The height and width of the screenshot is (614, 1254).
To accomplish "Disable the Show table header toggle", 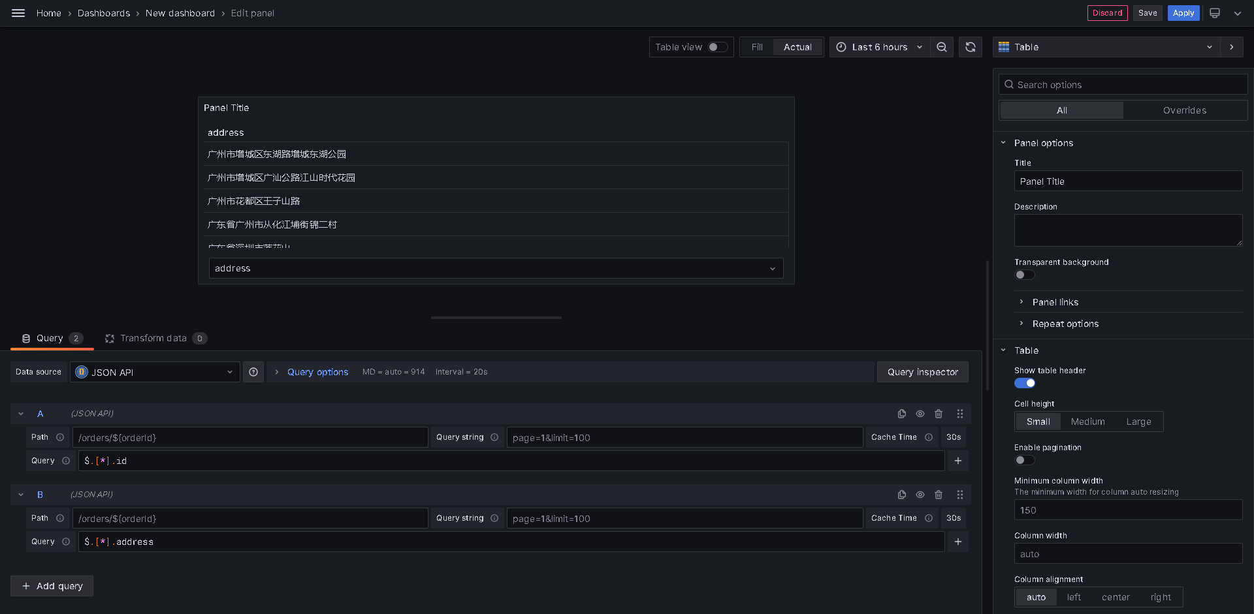I will click(1024, 383).
